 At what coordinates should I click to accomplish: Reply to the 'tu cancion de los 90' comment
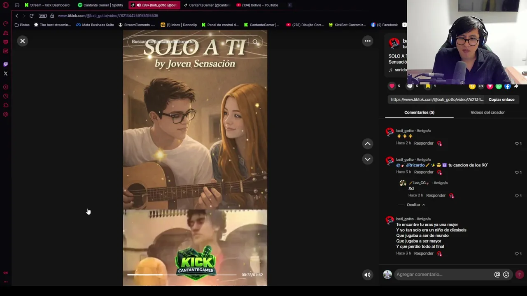point(424,172)
